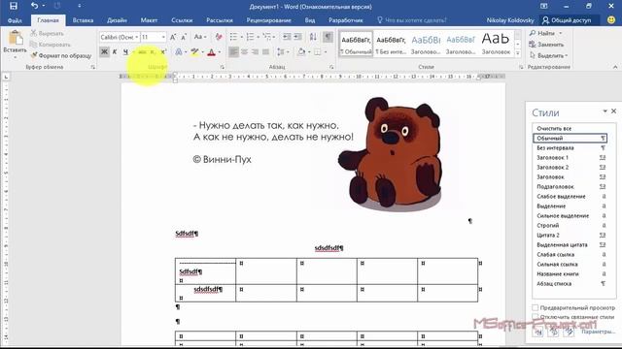Open the font name Calibri dropdown
622x349 pixels.
click(x=137, y=37)
